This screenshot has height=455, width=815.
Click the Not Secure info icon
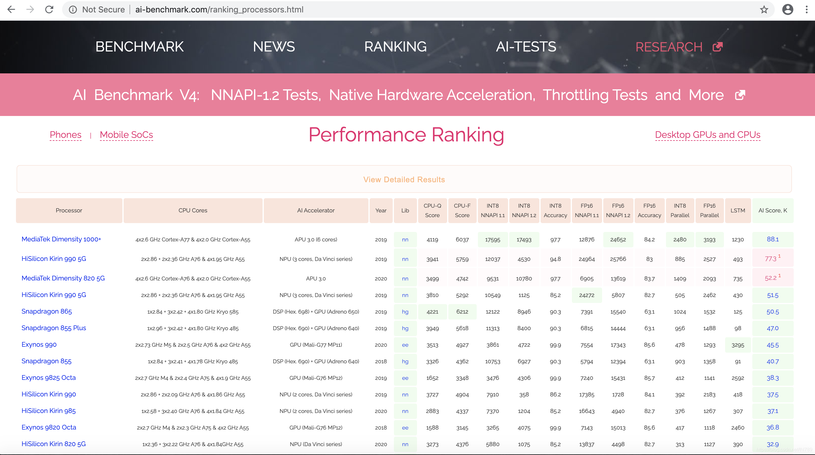[x=73, y=9]
